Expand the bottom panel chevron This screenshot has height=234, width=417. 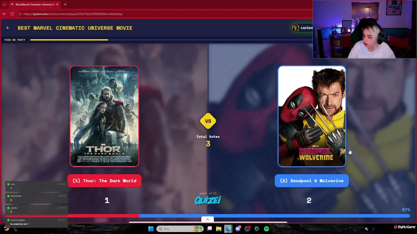coord(208,219)
